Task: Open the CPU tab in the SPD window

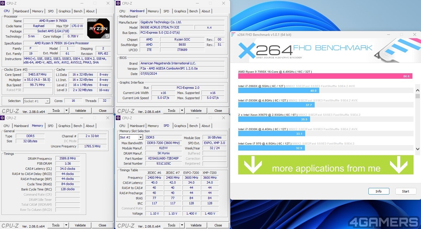Action: coord(122,126)
